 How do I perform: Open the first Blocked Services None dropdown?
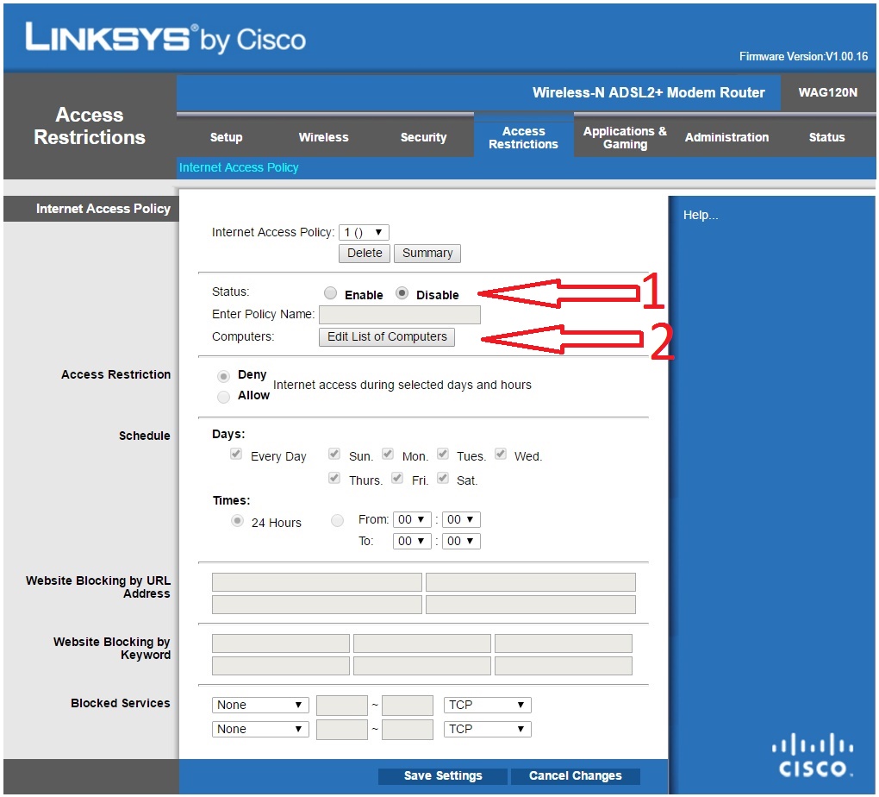pyautogui.click(x=260, y=705)
